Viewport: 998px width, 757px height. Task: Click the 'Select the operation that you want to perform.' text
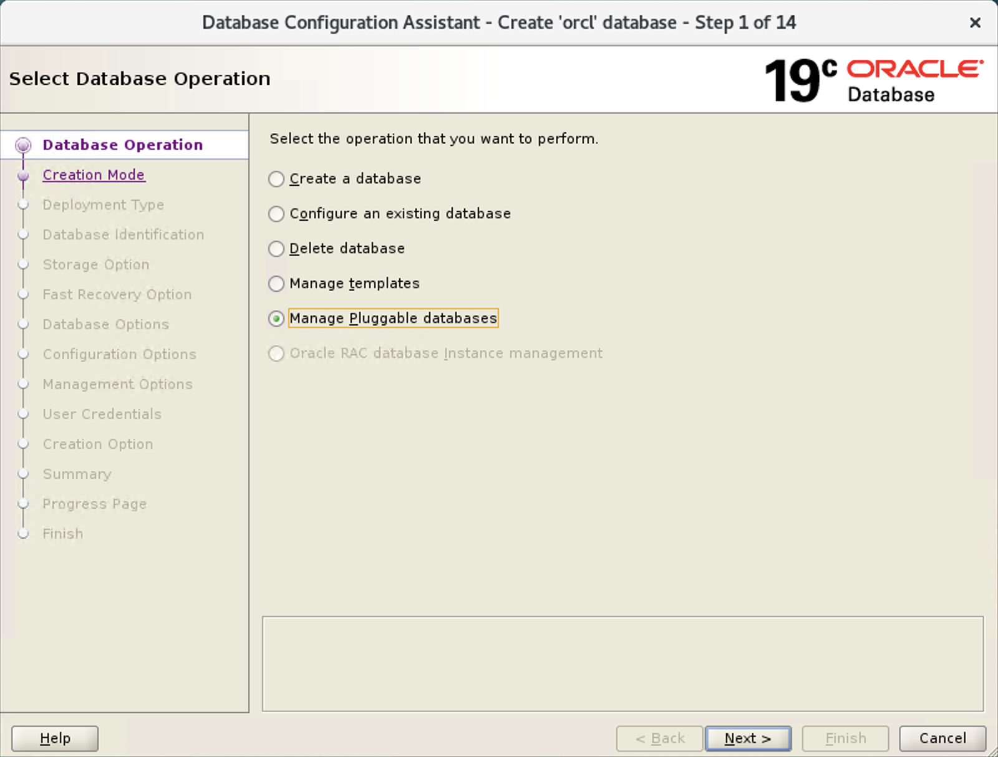pyautogui.click(x=434, y=138)
